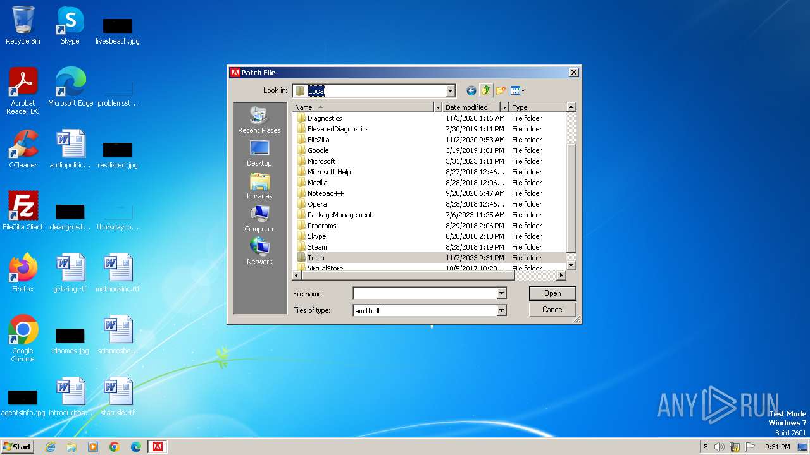Click the file list vertical scrollbar down arrow
Image resolution: width=810 pixels, height=455 pixels.
(571, 265)
